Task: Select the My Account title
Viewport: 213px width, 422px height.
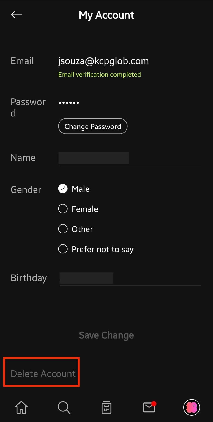Action: (x=106, y=15)
